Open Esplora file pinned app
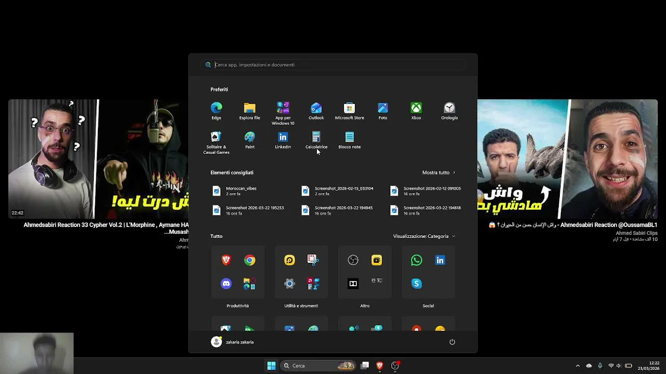This screenshot has height=374, width=666. pyautogui.click(x=250, y=111)
